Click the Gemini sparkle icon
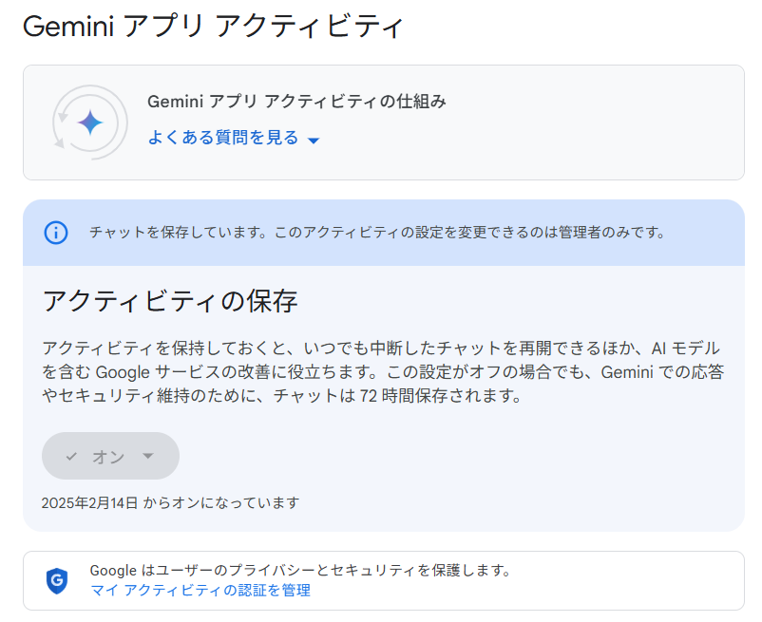Viewport: 762px width, 622px height. 90,123
